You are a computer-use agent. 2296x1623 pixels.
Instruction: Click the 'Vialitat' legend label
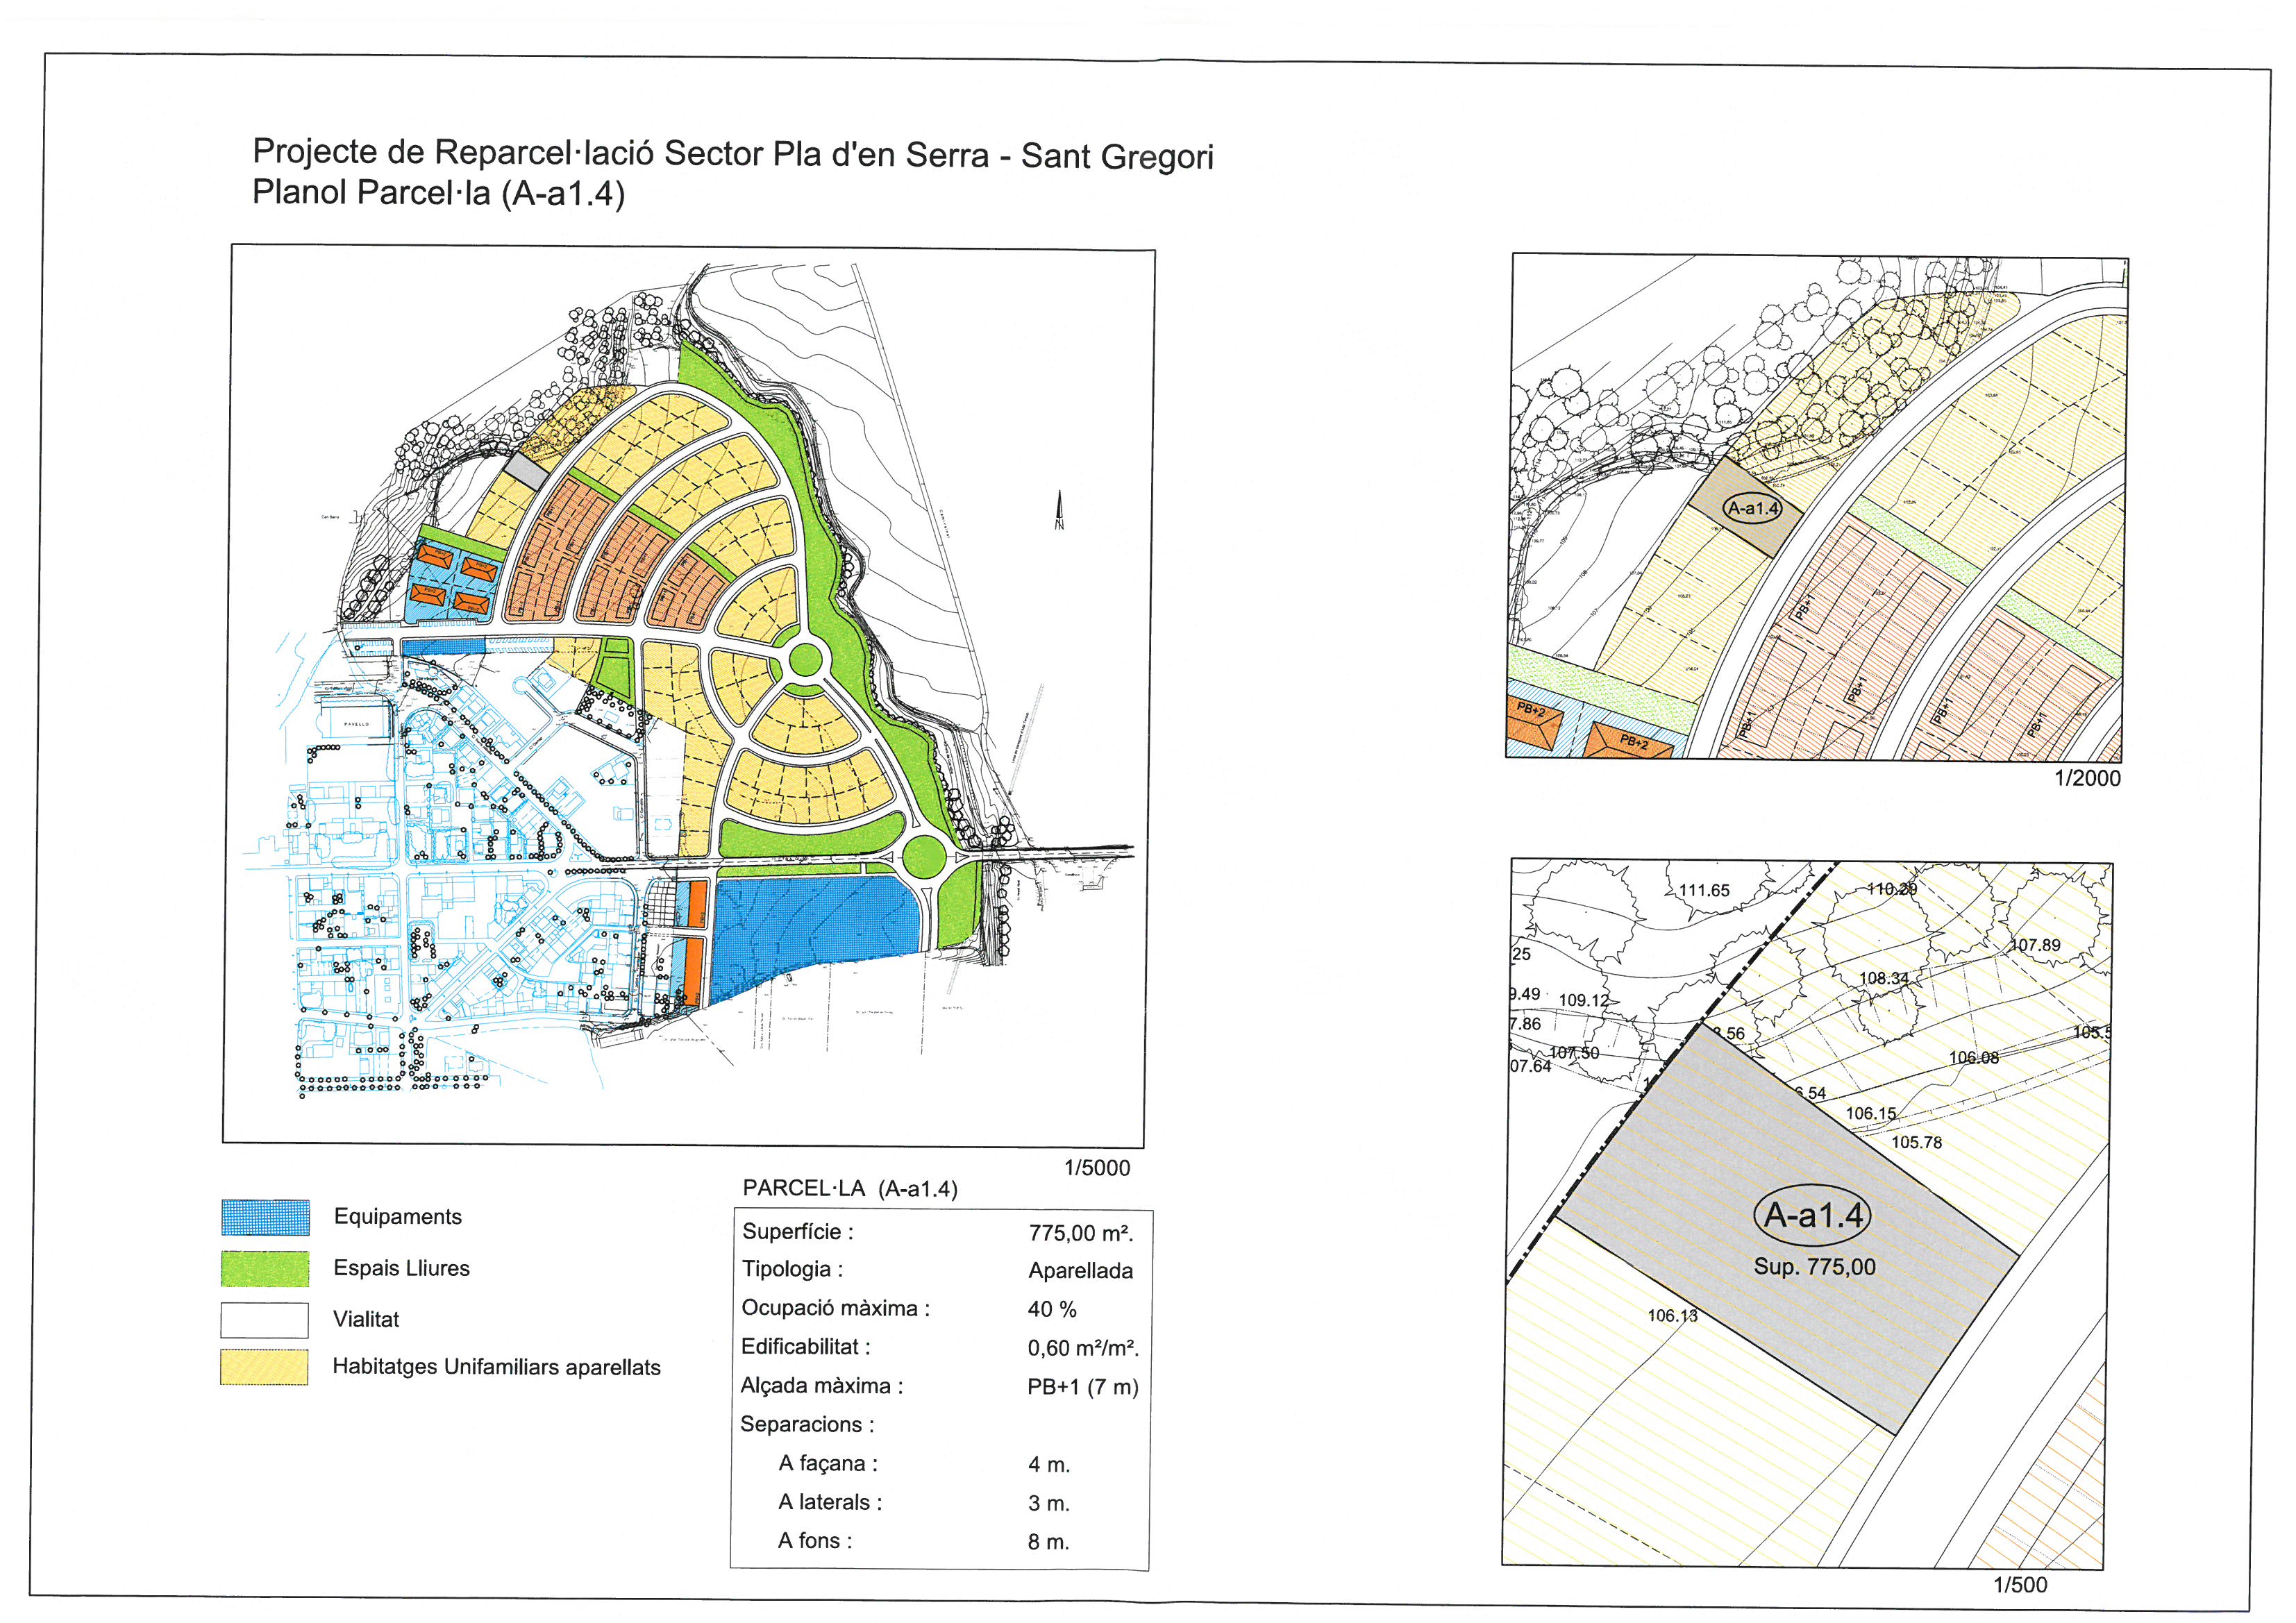point(366,1319)
